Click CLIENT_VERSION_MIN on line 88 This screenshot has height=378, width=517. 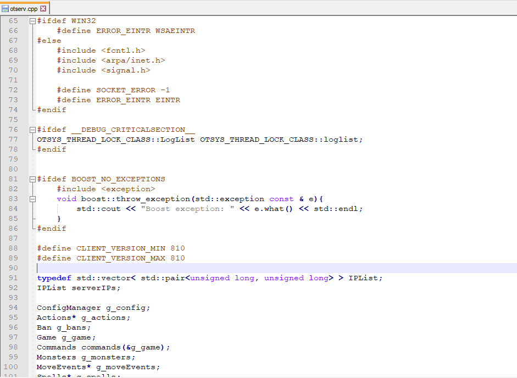121,248
